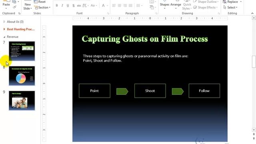Select slide 8 thumbnail with pie chart

(22, 76)
